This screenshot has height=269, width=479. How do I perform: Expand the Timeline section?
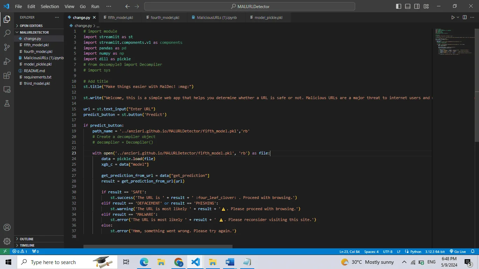39,245
